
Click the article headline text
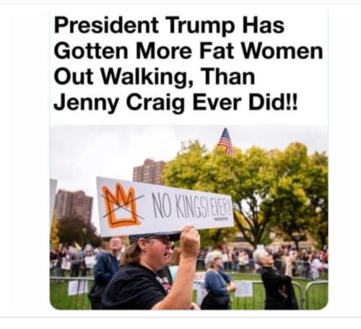point(188,63)
